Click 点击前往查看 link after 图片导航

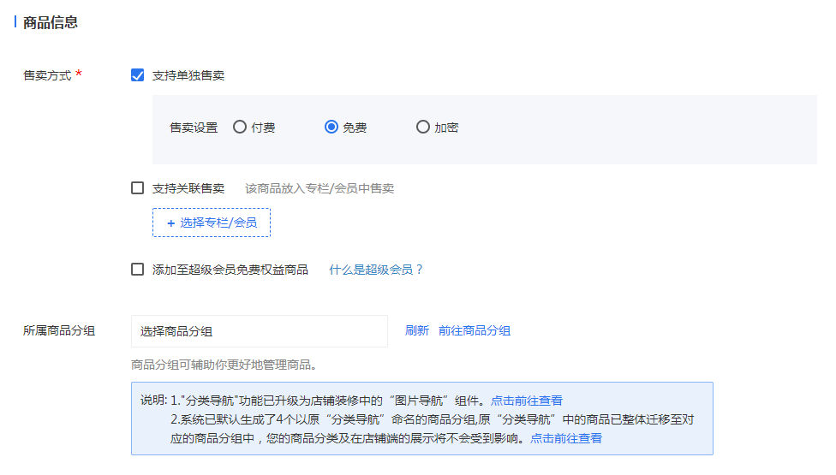[x=527, y=401]
